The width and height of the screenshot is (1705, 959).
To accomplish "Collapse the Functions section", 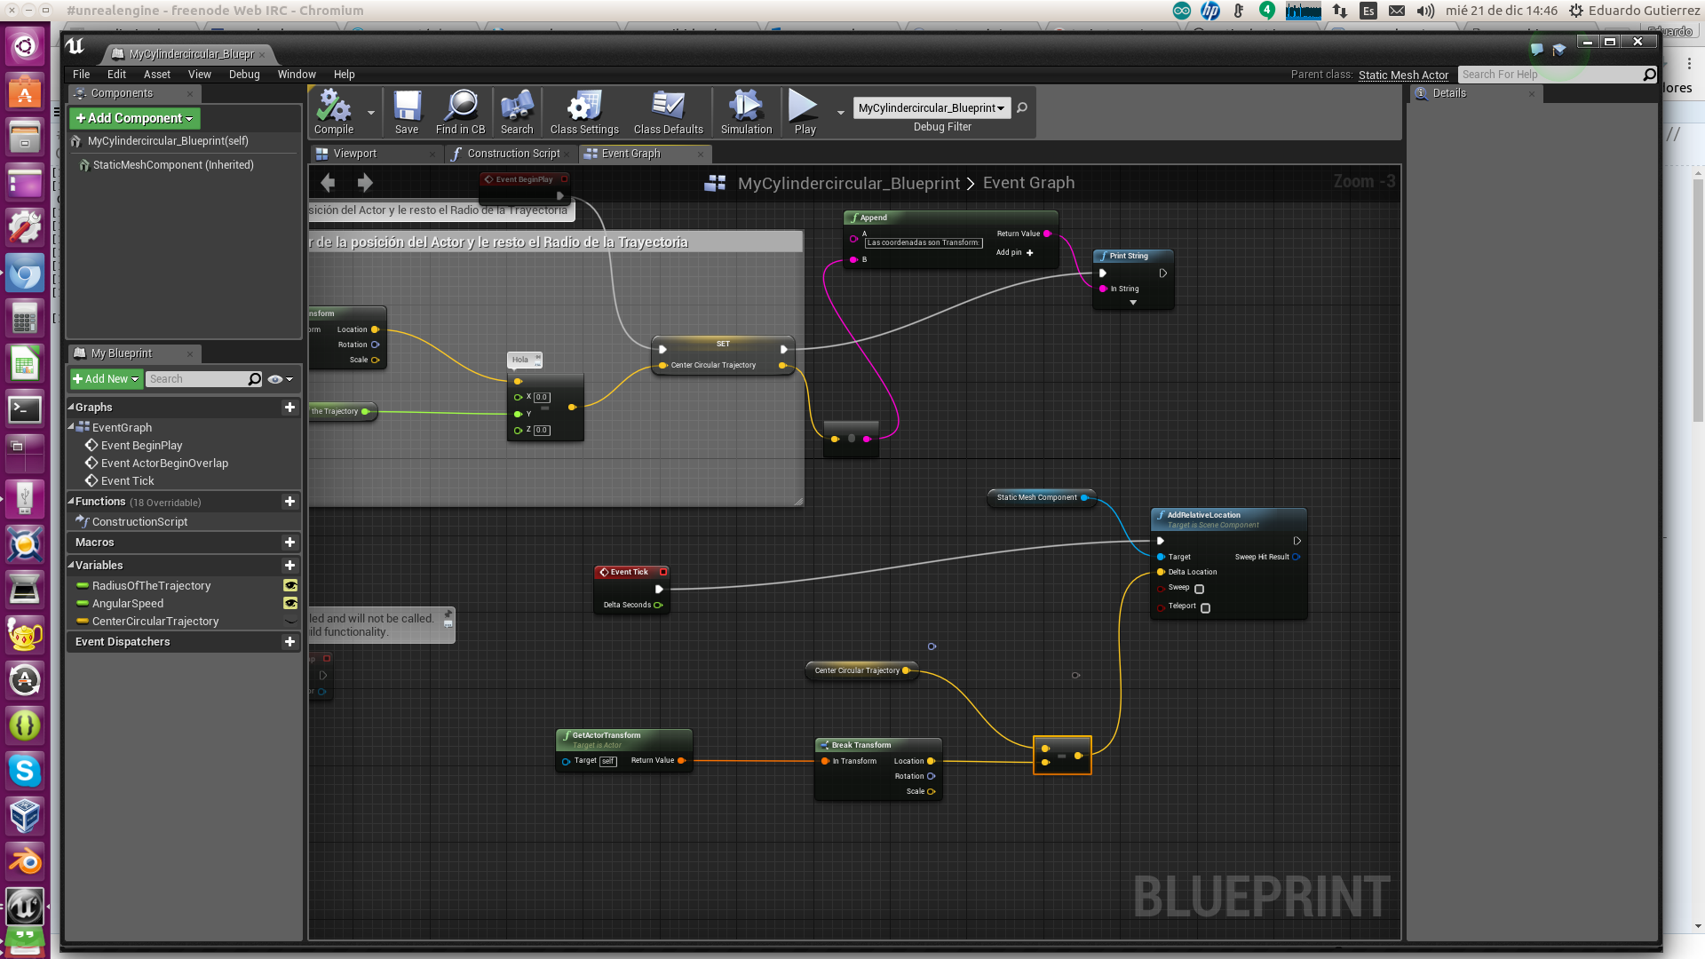I will coord(71,501).
